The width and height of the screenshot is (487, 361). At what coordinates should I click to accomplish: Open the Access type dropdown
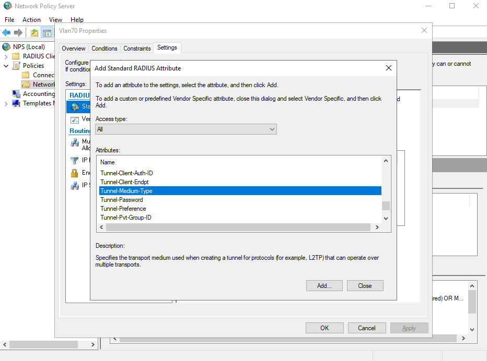pos(185,129)
